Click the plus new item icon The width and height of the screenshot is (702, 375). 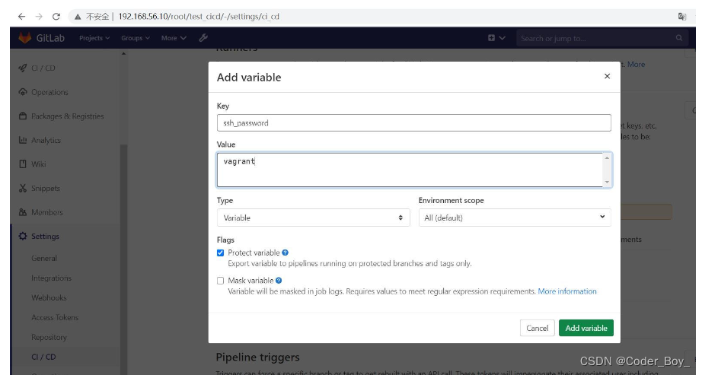491,38
